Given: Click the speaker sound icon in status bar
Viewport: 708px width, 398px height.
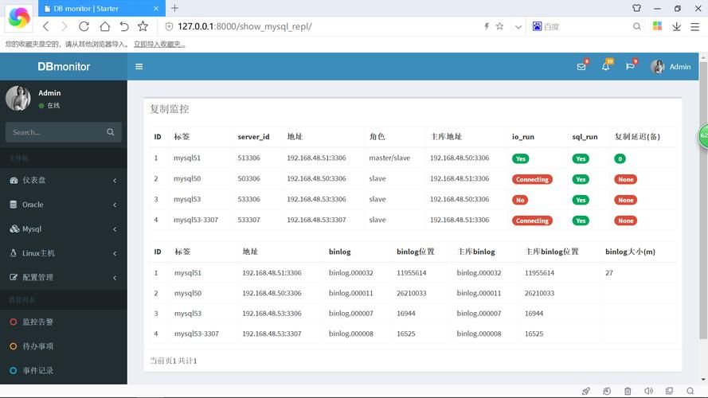Looking at the screenshot, I should point(648,391).
